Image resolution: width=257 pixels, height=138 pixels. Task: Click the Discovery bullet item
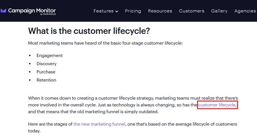pyautogui.click(x=47, y=64)
